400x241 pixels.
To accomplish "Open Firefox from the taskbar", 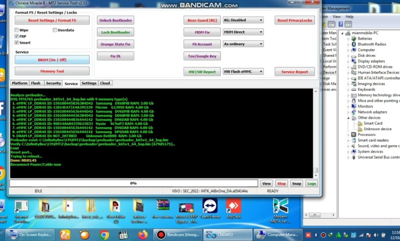I will [143, 235].
